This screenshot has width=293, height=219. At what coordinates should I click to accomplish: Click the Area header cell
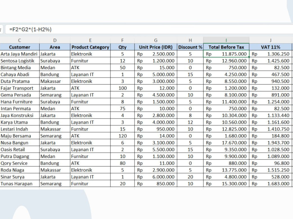tap(55, 47)
